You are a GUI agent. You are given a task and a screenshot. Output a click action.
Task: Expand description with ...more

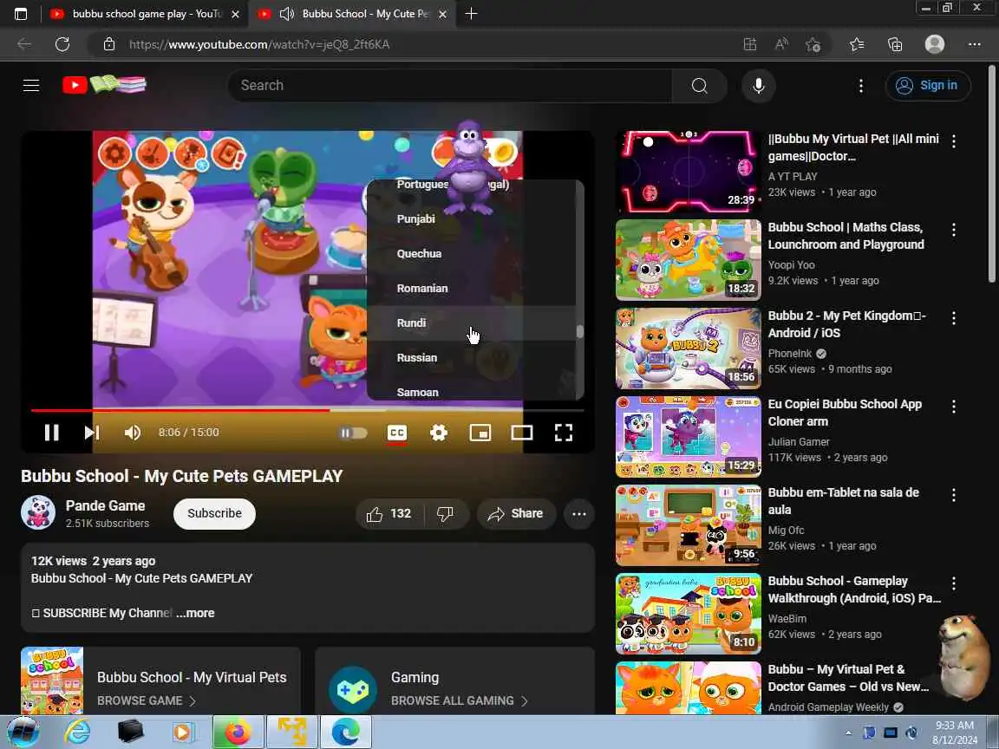pyautogui.click(x=196, y=614)
